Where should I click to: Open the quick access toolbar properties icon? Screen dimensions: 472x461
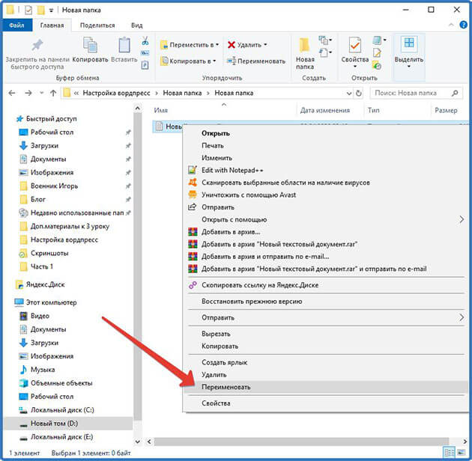click(x=28, y=10)
